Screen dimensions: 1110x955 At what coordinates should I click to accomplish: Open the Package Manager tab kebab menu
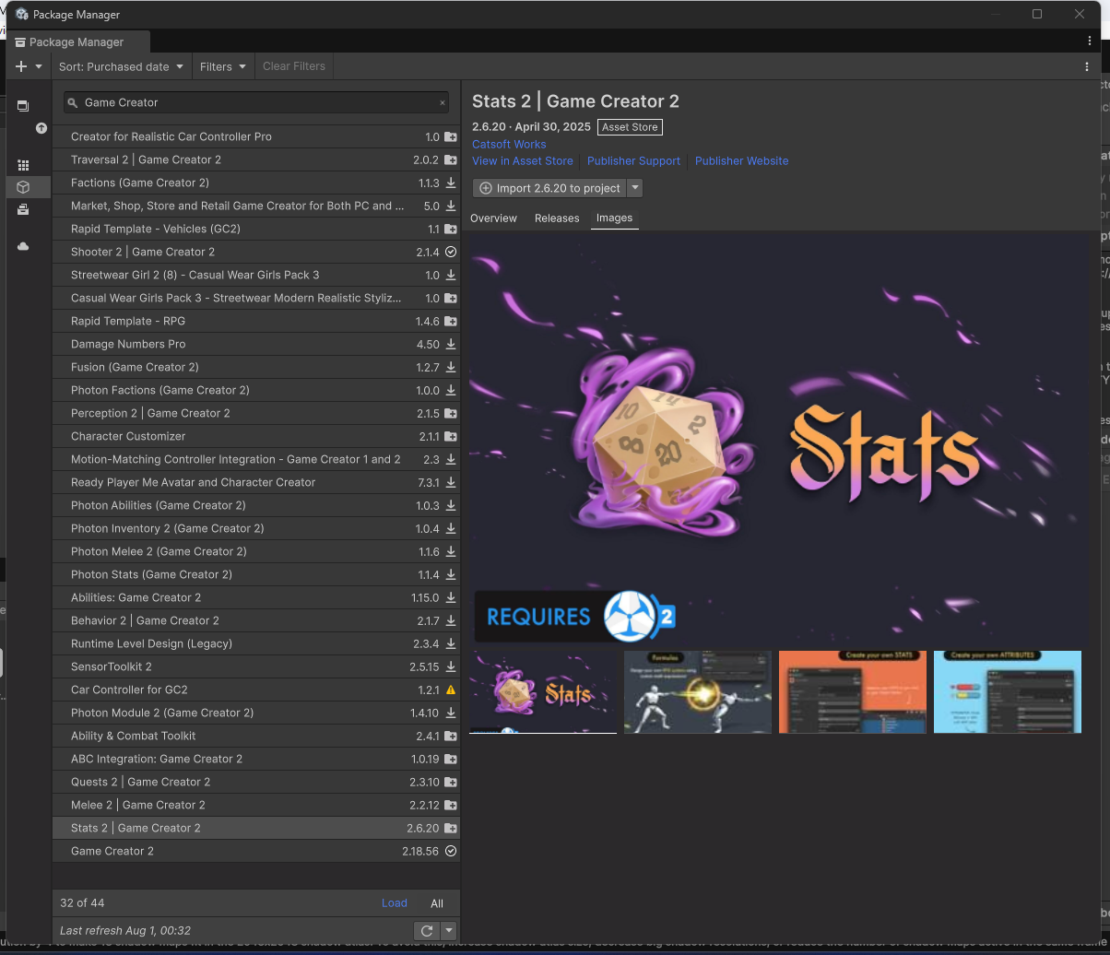[x=1090, y=41]
